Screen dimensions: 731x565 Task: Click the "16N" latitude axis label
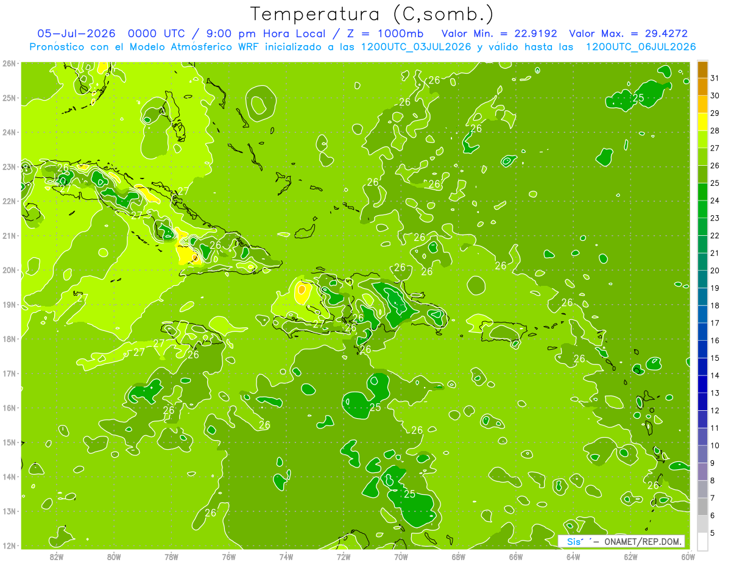click(9, 408)
